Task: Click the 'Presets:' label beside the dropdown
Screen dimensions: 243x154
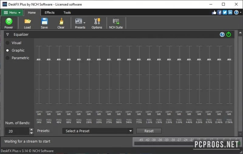Action: coord(43,131)
